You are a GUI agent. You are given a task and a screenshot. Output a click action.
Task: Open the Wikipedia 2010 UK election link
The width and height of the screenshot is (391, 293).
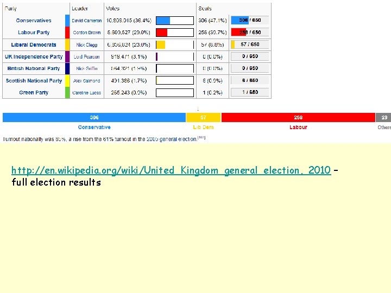171,170
